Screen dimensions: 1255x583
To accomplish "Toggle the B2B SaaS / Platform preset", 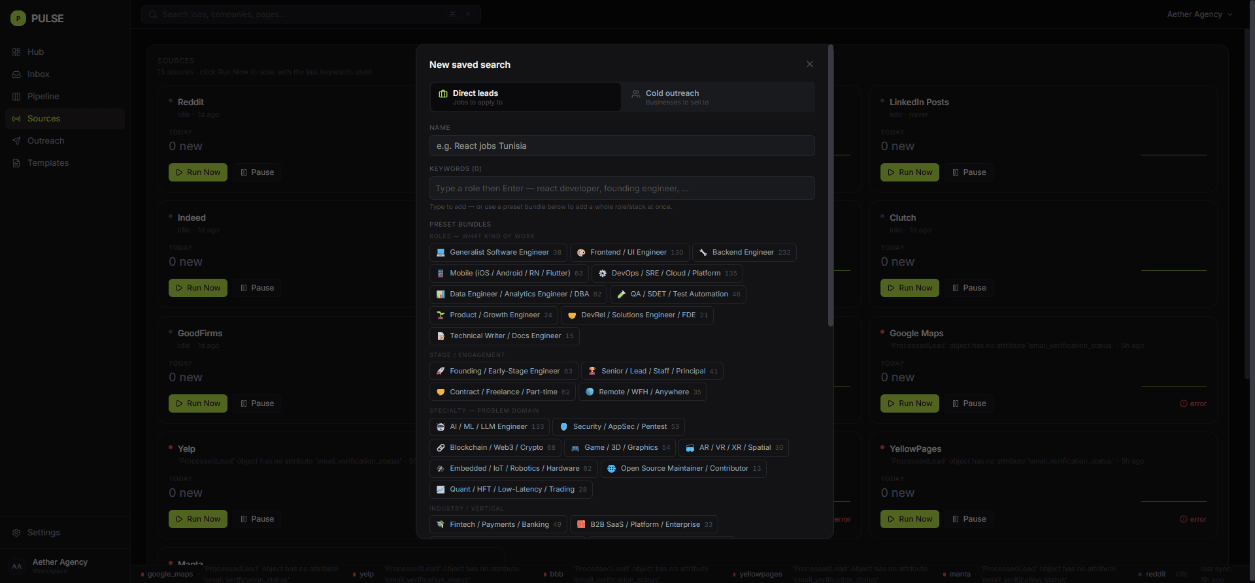I will (644, 525).
